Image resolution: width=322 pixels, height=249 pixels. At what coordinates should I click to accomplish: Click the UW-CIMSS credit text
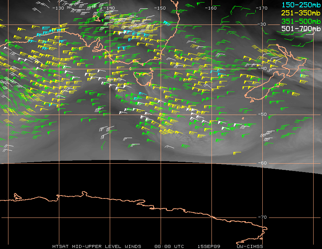point(250,246)
